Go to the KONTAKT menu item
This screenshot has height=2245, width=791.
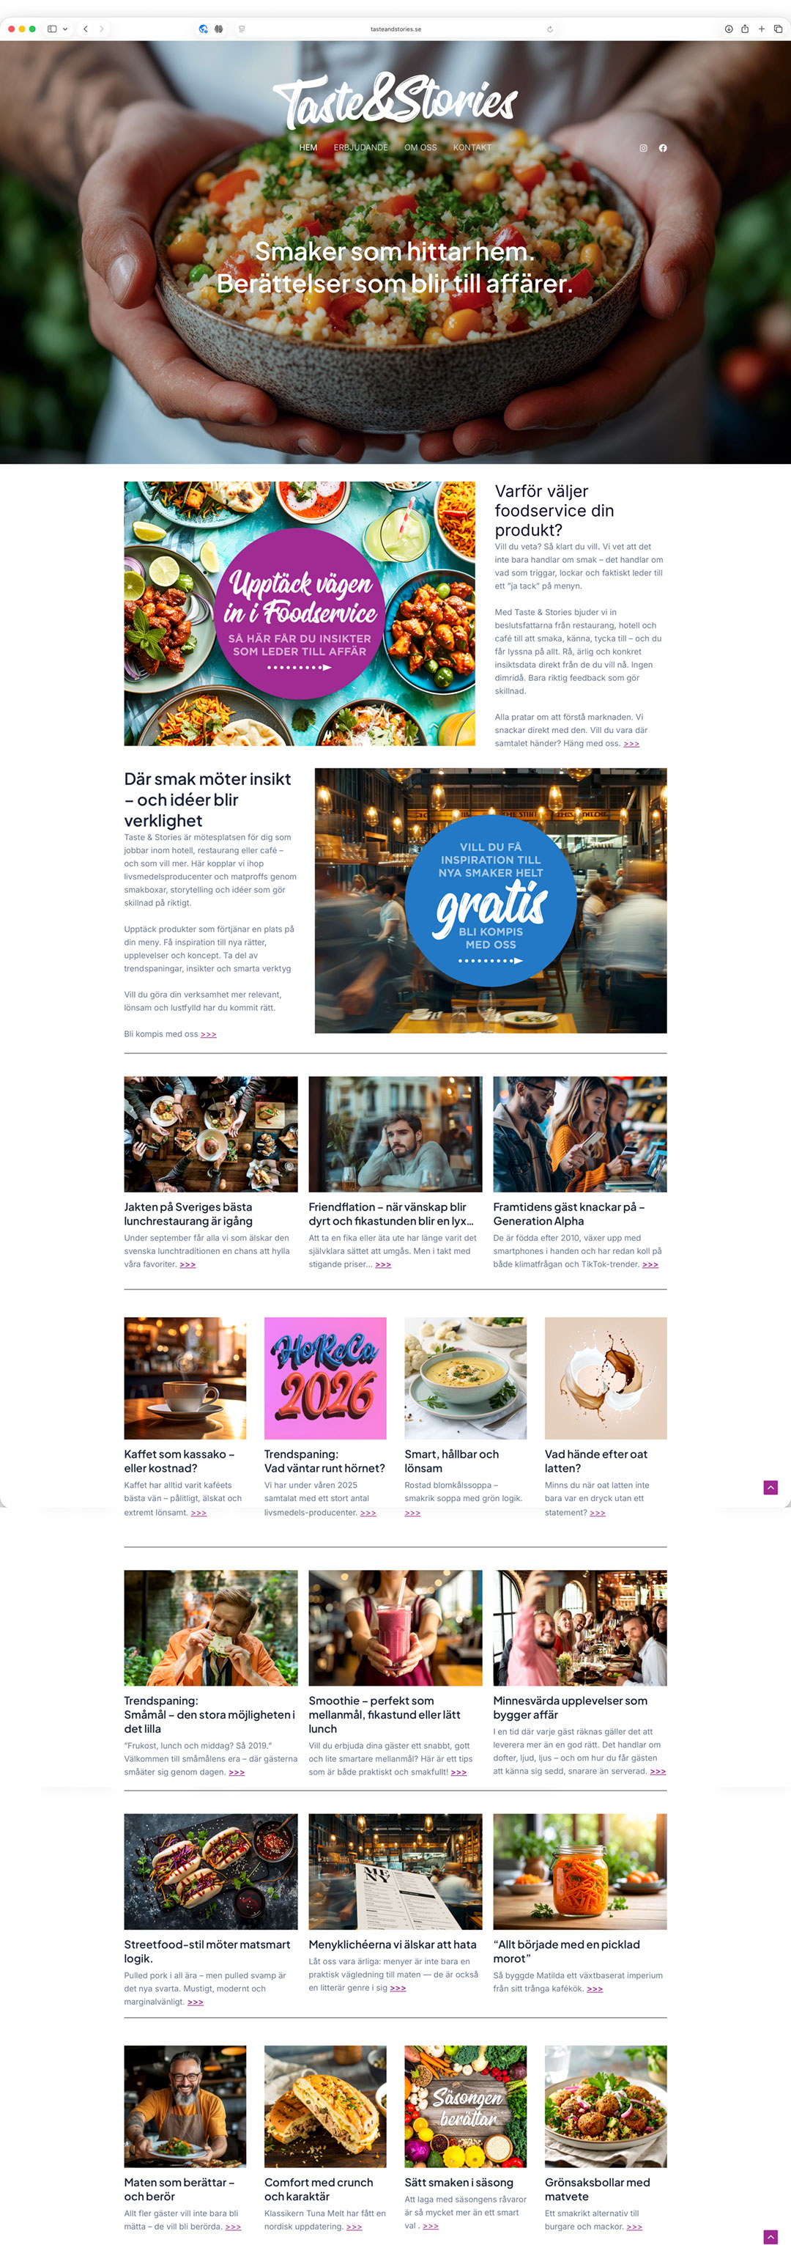tap(472, 147)
